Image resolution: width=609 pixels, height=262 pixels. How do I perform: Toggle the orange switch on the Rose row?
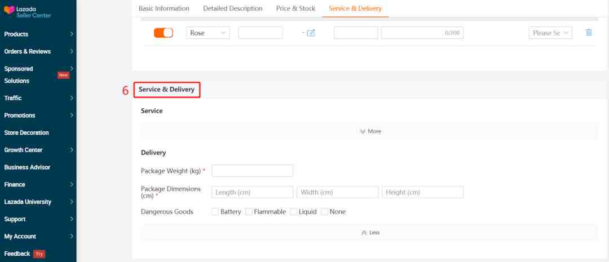[x=164, y=33]
